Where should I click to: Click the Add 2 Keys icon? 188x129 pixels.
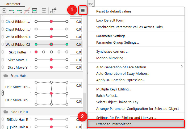coord(12,11)
